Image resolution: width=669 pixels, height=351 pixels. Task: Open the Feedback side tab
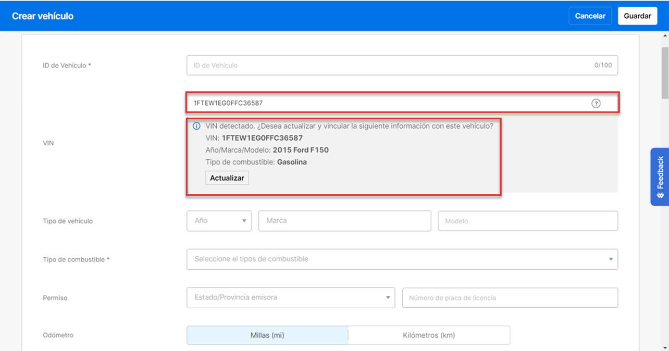pyautogui.click(x=660, y=177)
